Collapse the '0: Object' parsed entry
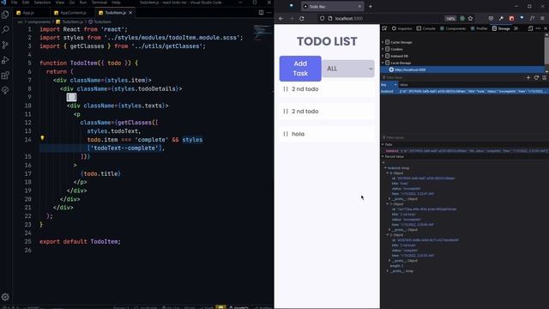Viewport: 549px width, 309px height. (388, 173)
